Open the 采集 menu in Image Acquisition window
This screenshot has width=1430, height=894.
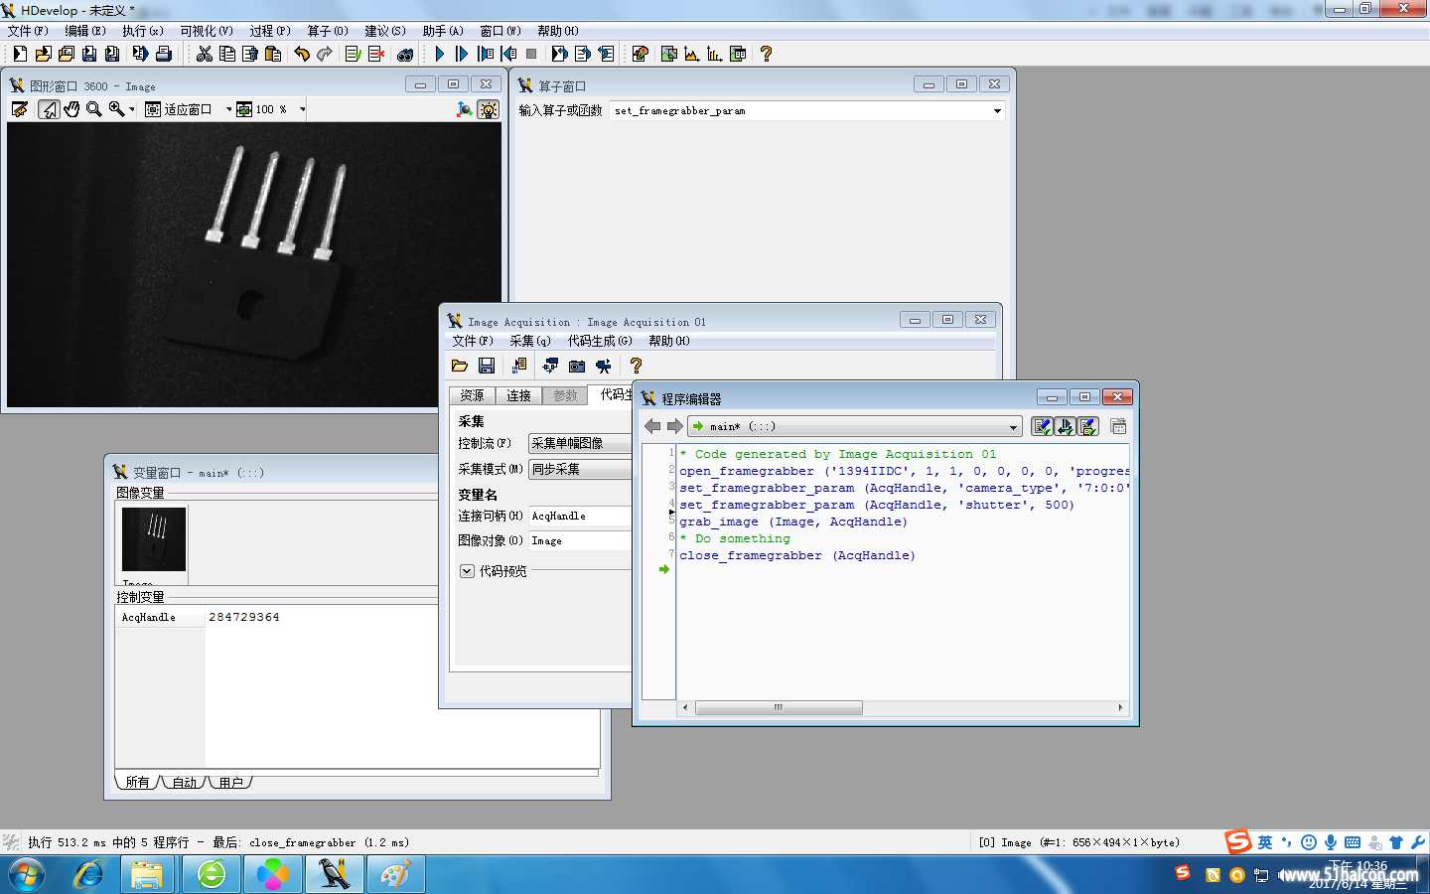click(x=530, y=341)
